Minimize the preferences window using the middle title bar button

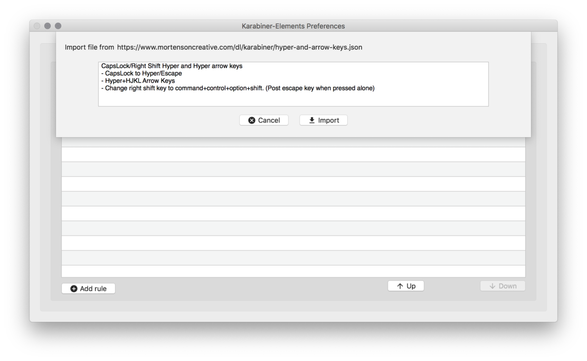click(x=48, y=26)
